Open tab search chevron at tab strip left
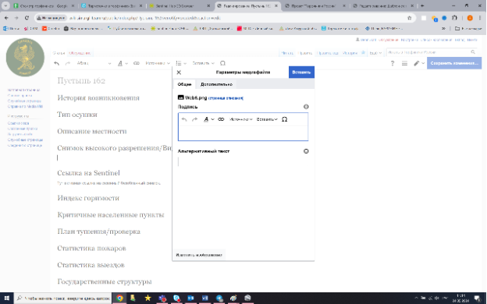The image size is (487, 304). [5, 6]
